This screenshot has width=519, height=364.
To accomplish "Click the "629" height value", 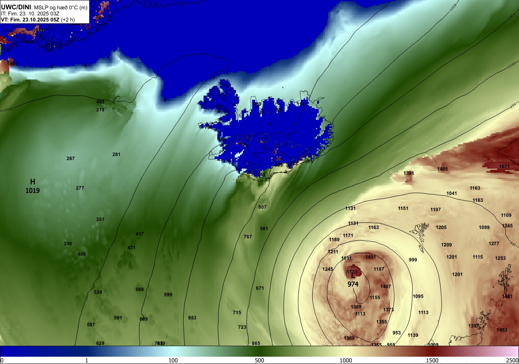I will (x=100, y=343).
